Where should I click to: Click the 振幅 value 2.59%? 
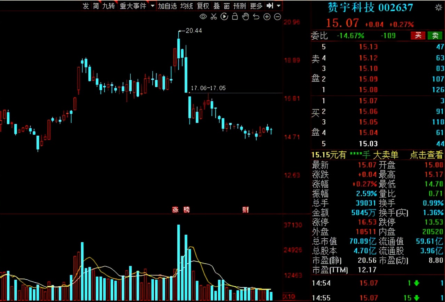tap(366, 193)
